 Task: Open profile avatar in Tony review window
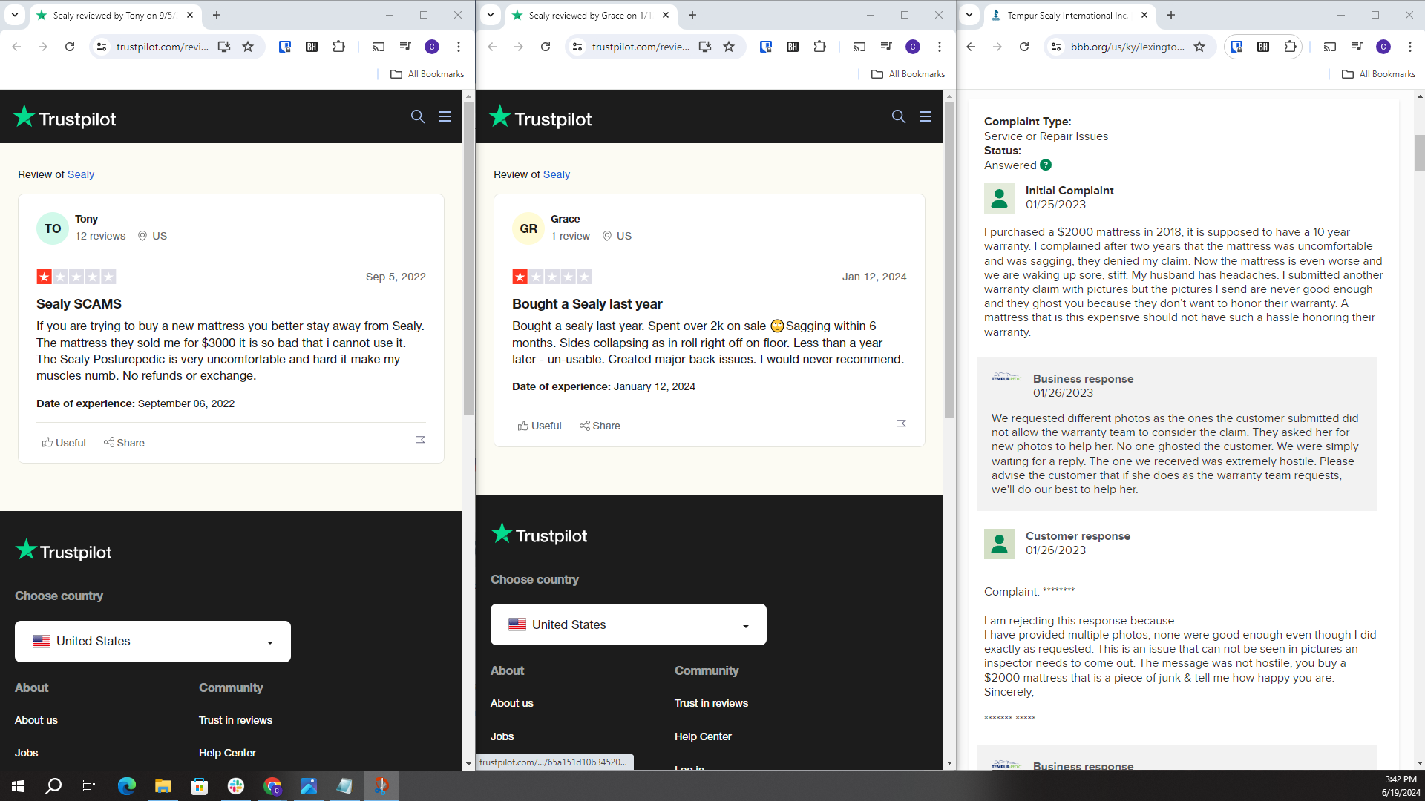pos(432,47)
